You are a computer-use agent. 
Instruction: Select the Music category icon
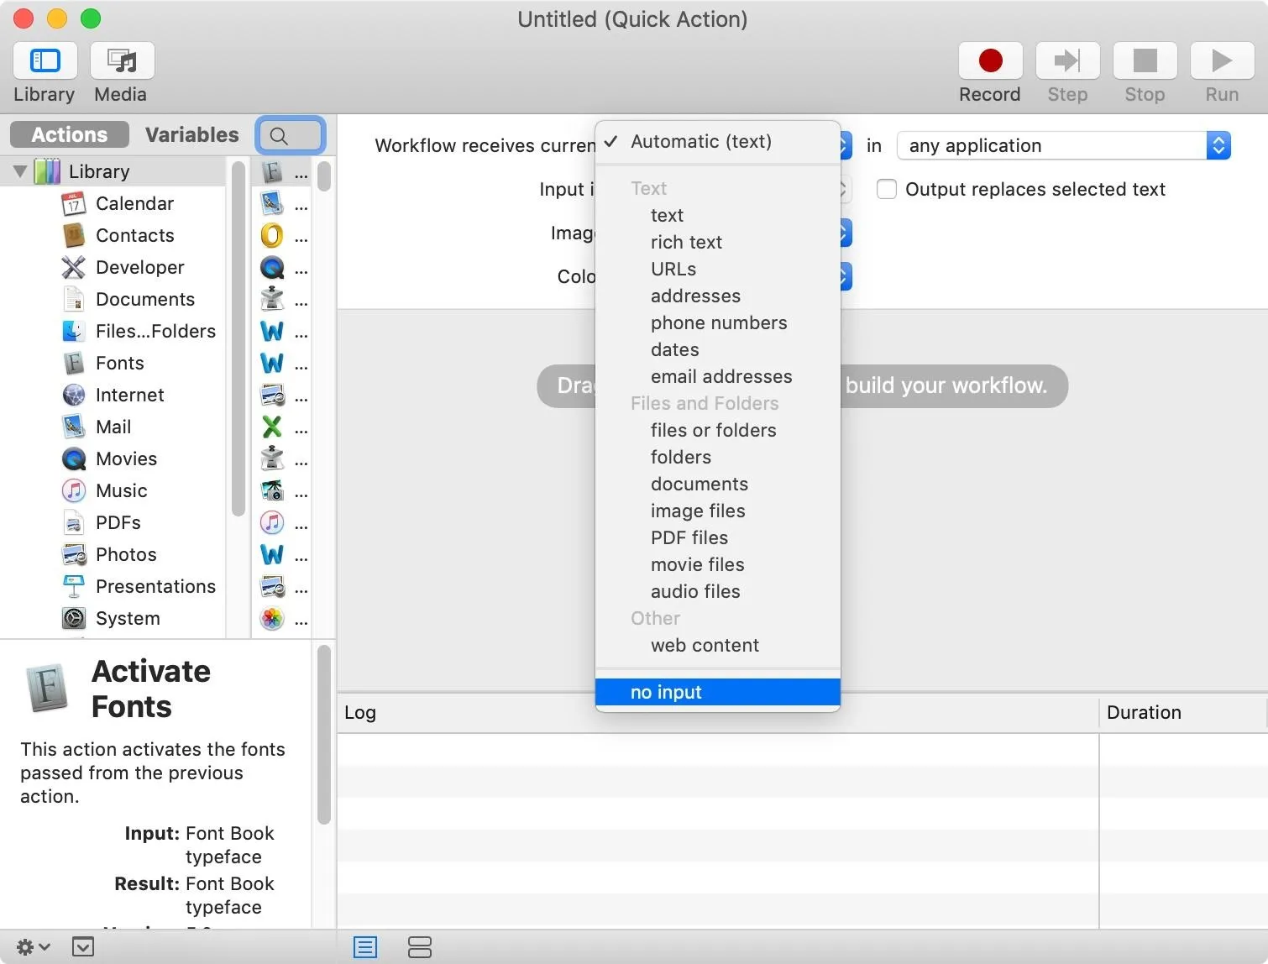[x=74, y=490]
